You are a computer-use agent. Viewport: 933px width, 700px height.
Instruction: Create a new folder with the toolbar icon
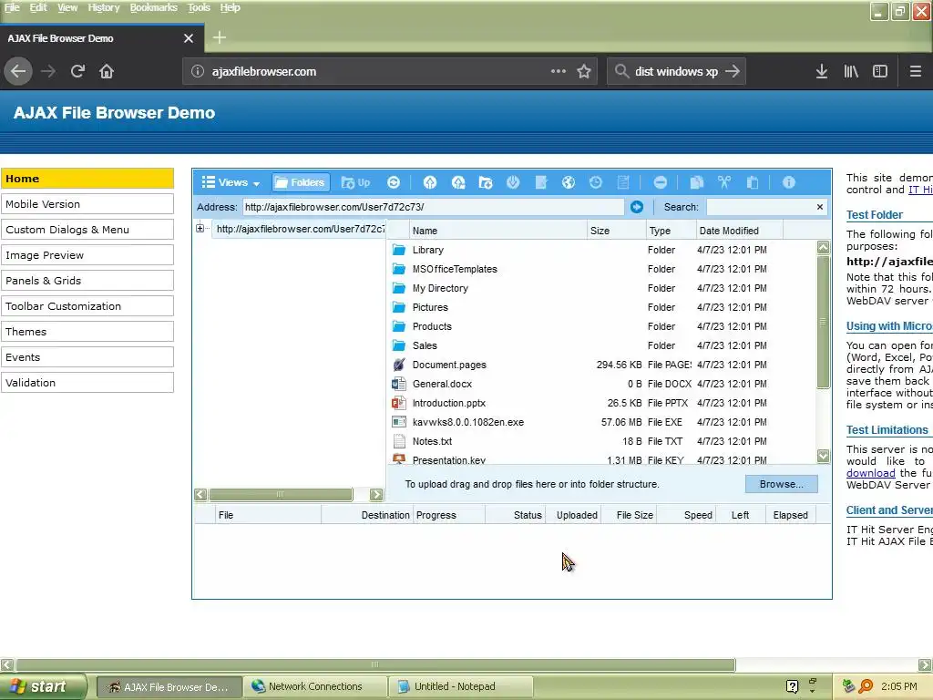(486, 182)
